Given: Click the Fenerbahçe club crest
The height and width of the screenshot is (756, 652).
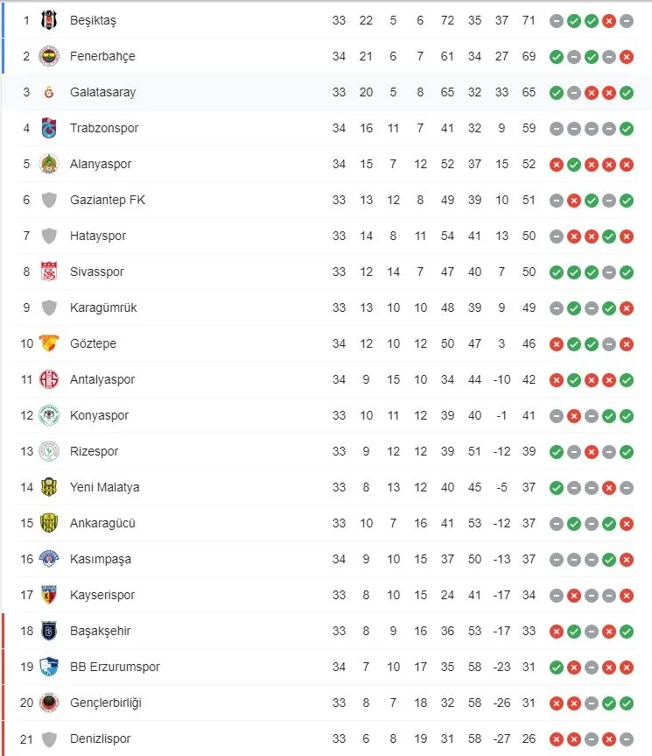Looking at the screenshot, I should [49, 56].
